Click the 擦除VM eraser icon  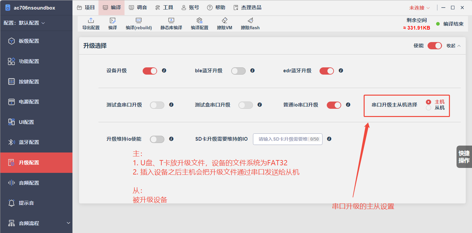[225, 21]
